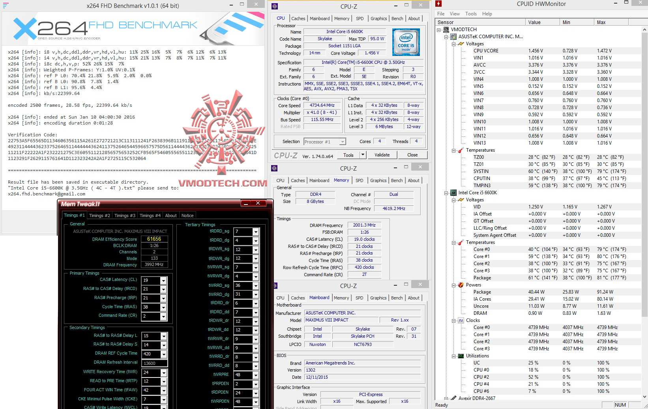Click the DRAM Frequency value 2001.3 MHz
This screenshot has height=409, width=648.
coord(364,225)
